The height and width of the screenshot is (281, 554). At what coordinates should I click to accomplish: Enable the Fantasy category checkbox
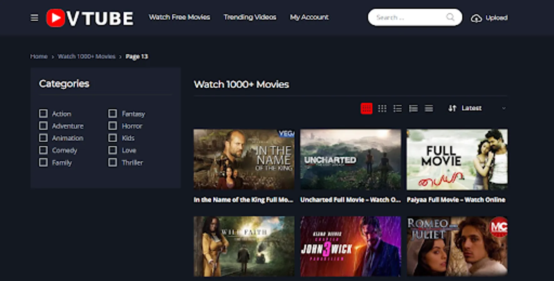pos(113,113)
